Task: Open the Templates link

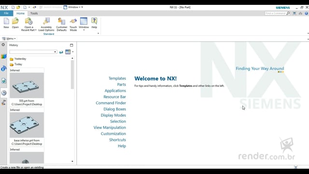Action: tap(117, 78)
